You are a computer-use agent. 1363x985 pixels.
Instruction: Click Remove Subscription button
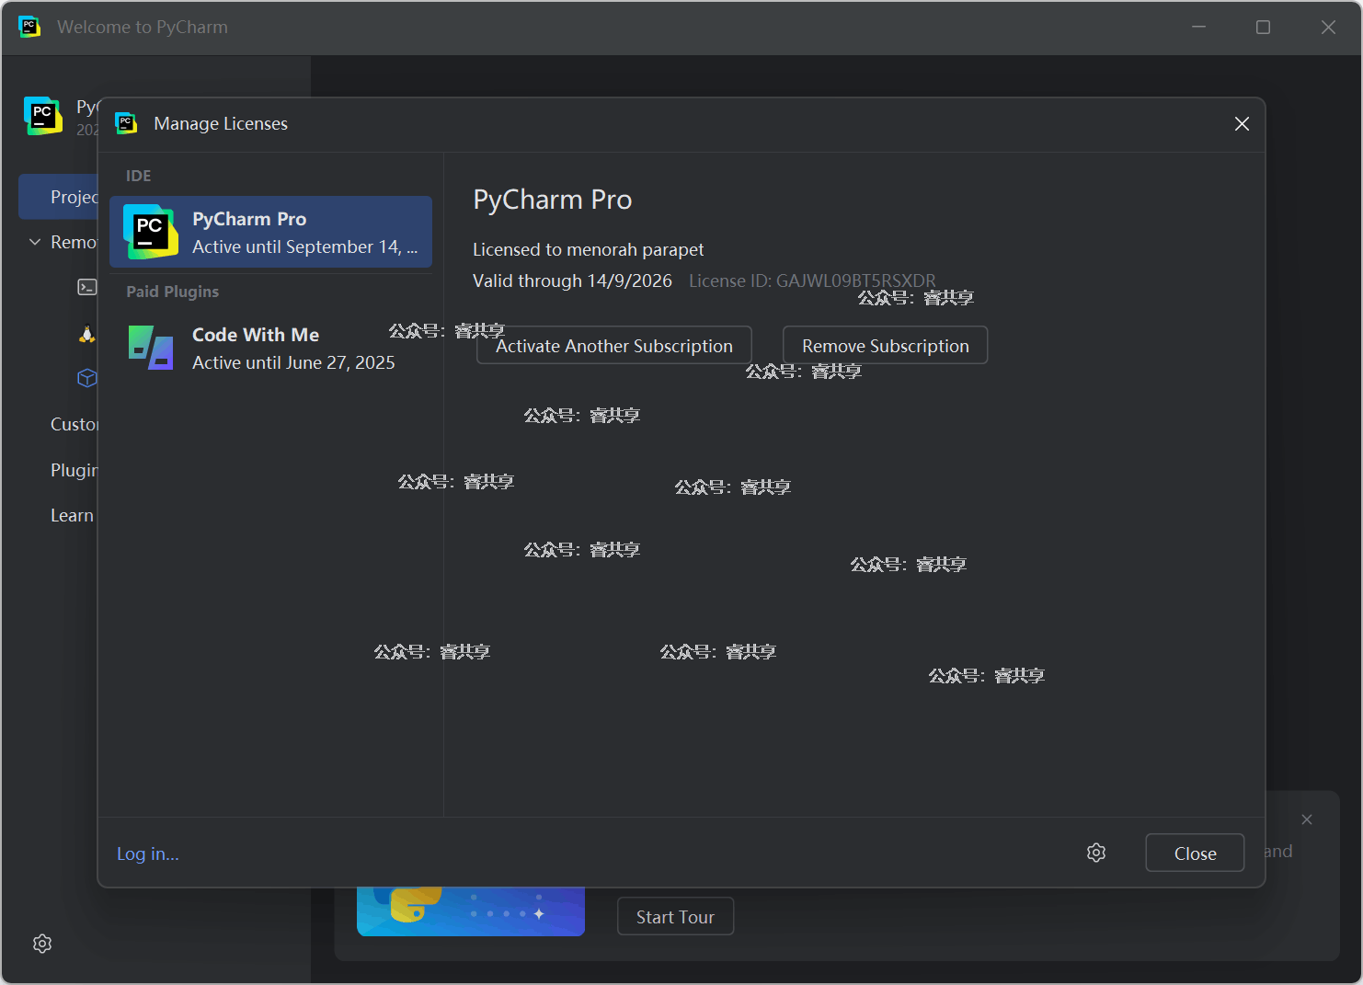click(x=885, y=345)
